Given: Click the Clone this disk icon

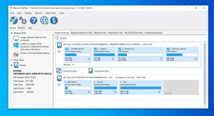Looking at the screenshot, I should point(59,71).
